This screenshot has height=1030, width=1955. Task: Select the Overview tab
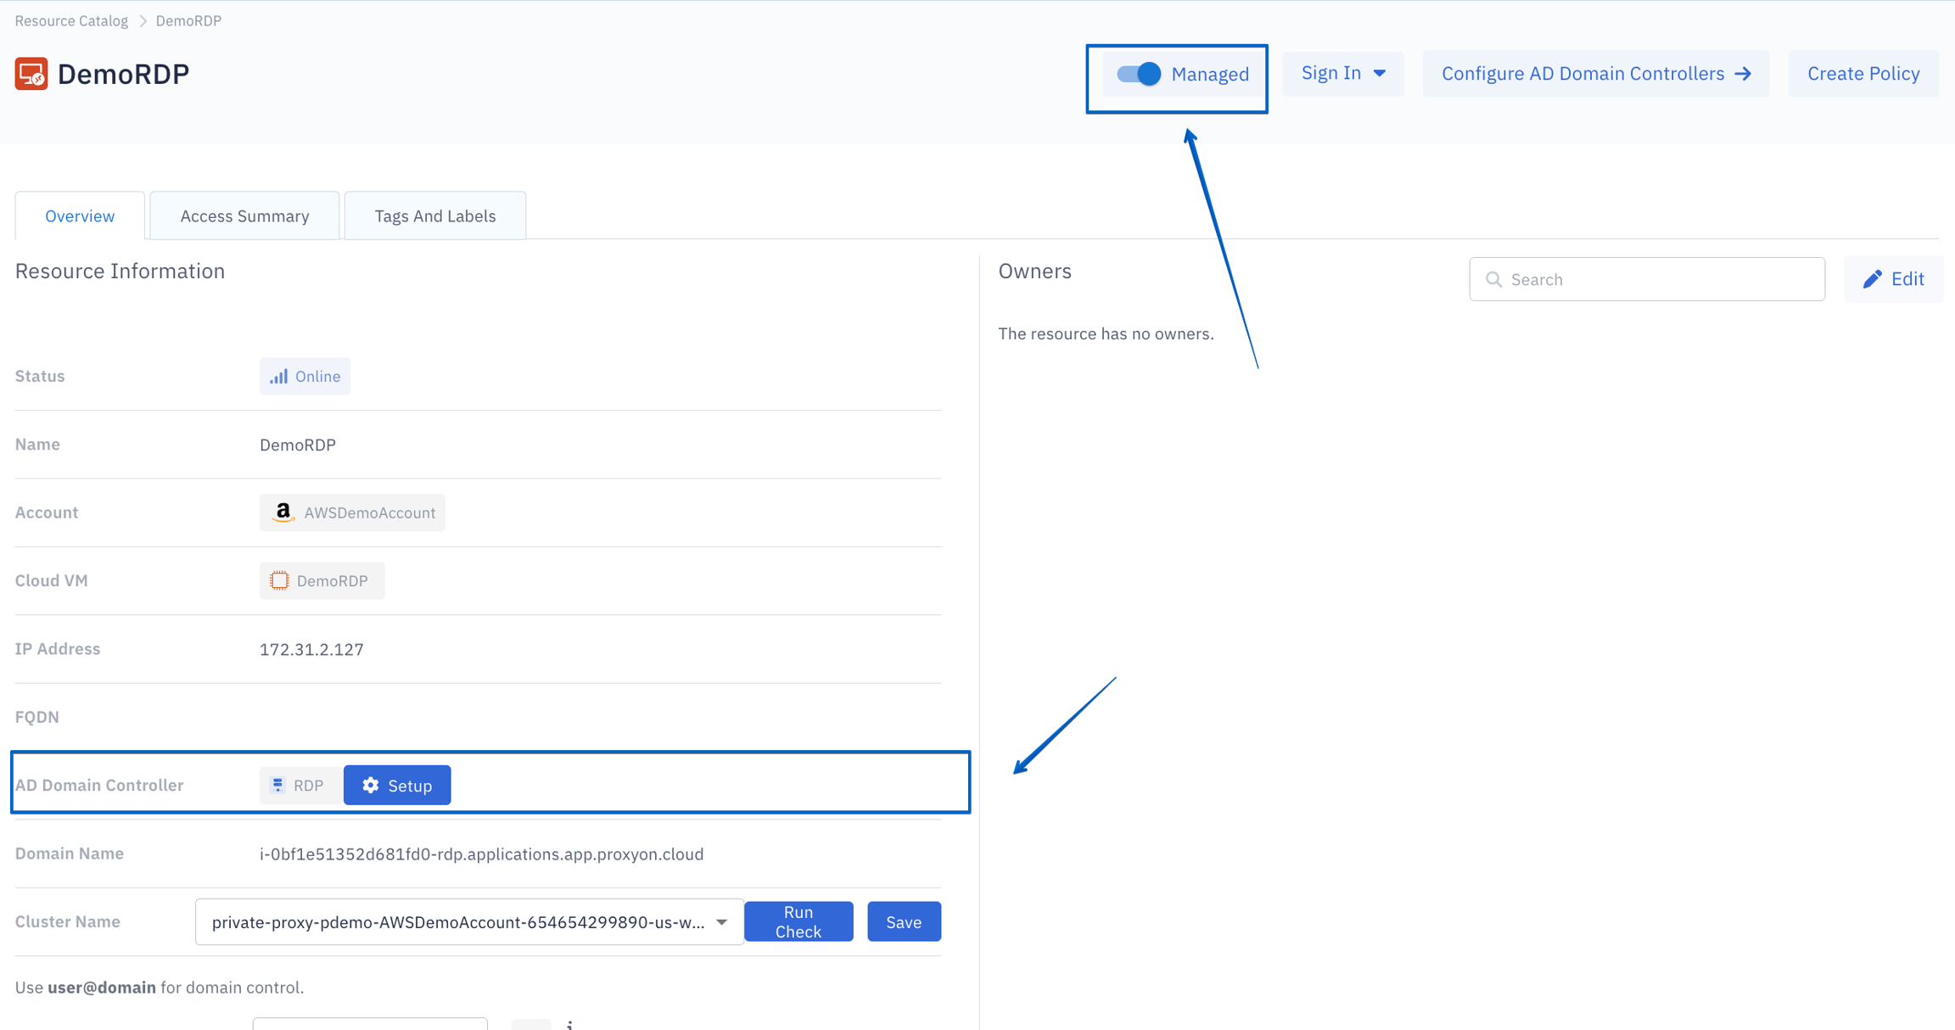click(x=80, y=216)
